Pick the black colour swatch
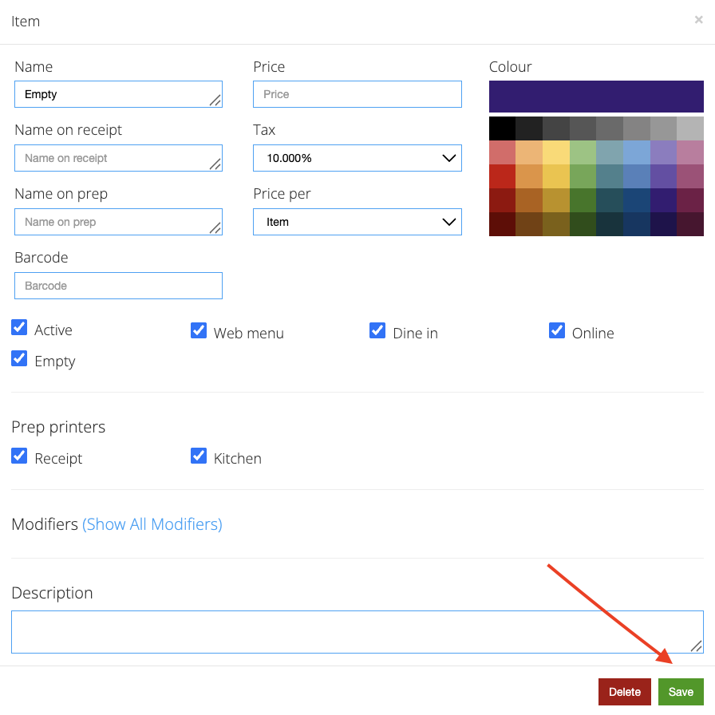 (x=502, y=128)
